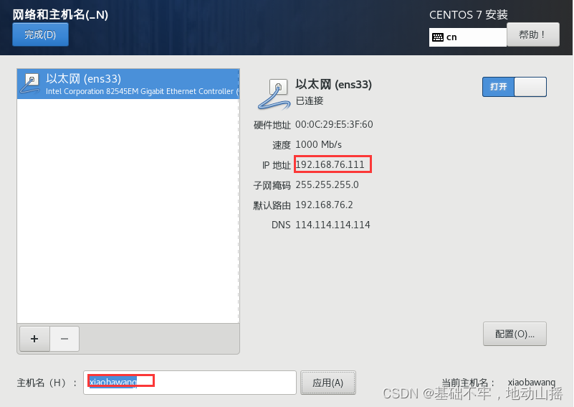Screen dimensions: 574x407
Task: Toggle the ens33 network switch off
Action: (x=515, y=87)
